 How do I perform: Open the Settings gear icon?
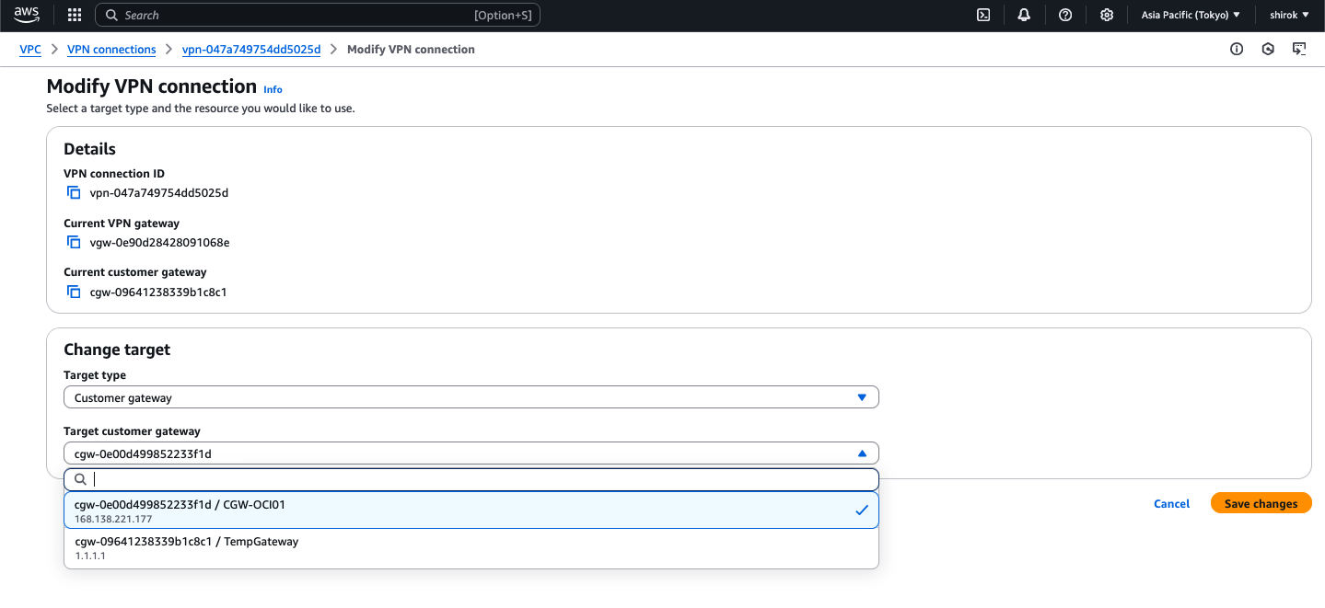point(1106,15)
